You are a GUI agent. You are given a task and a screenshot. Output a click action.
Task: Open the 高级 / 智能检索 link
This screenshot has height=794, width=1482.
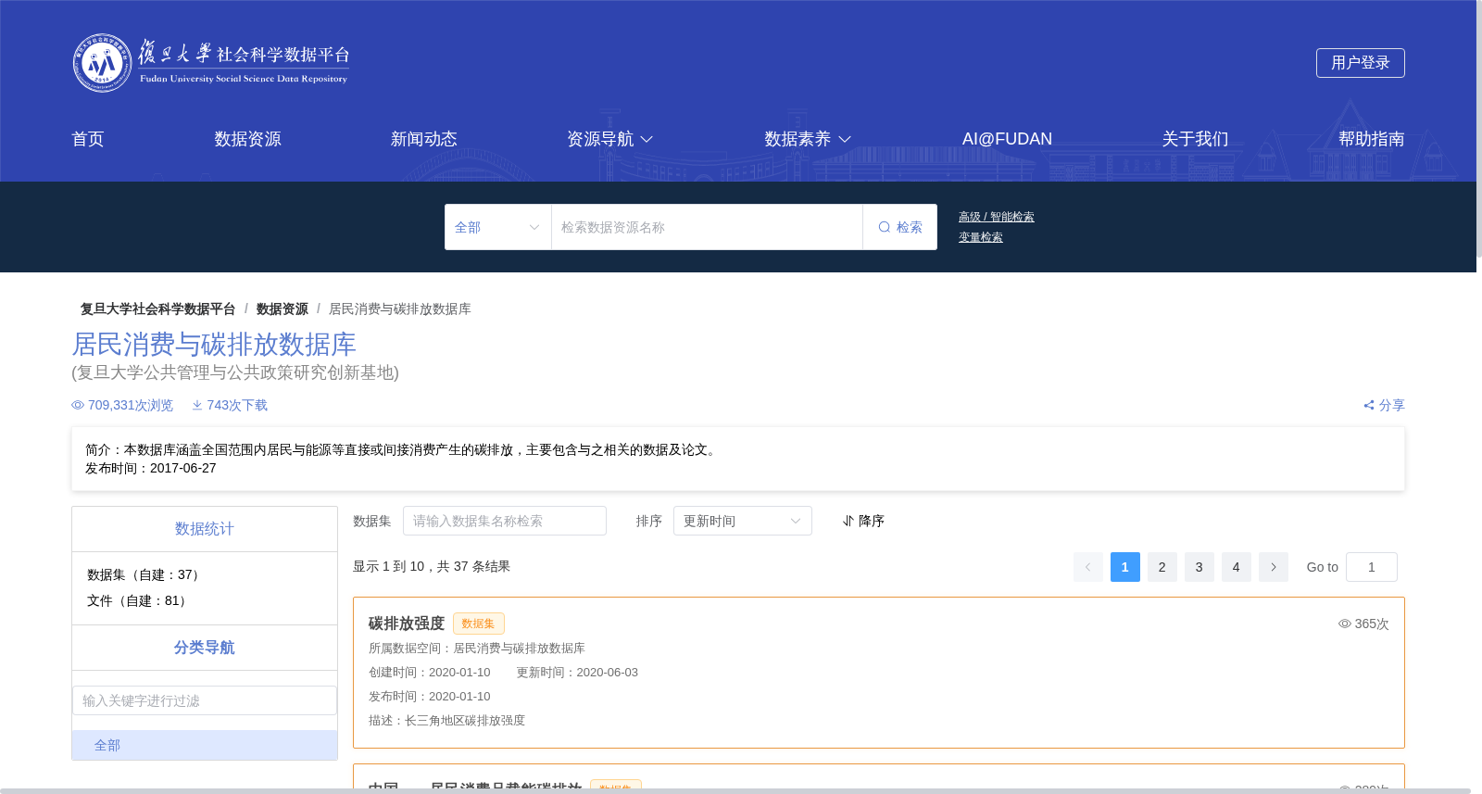coord(997,217)
